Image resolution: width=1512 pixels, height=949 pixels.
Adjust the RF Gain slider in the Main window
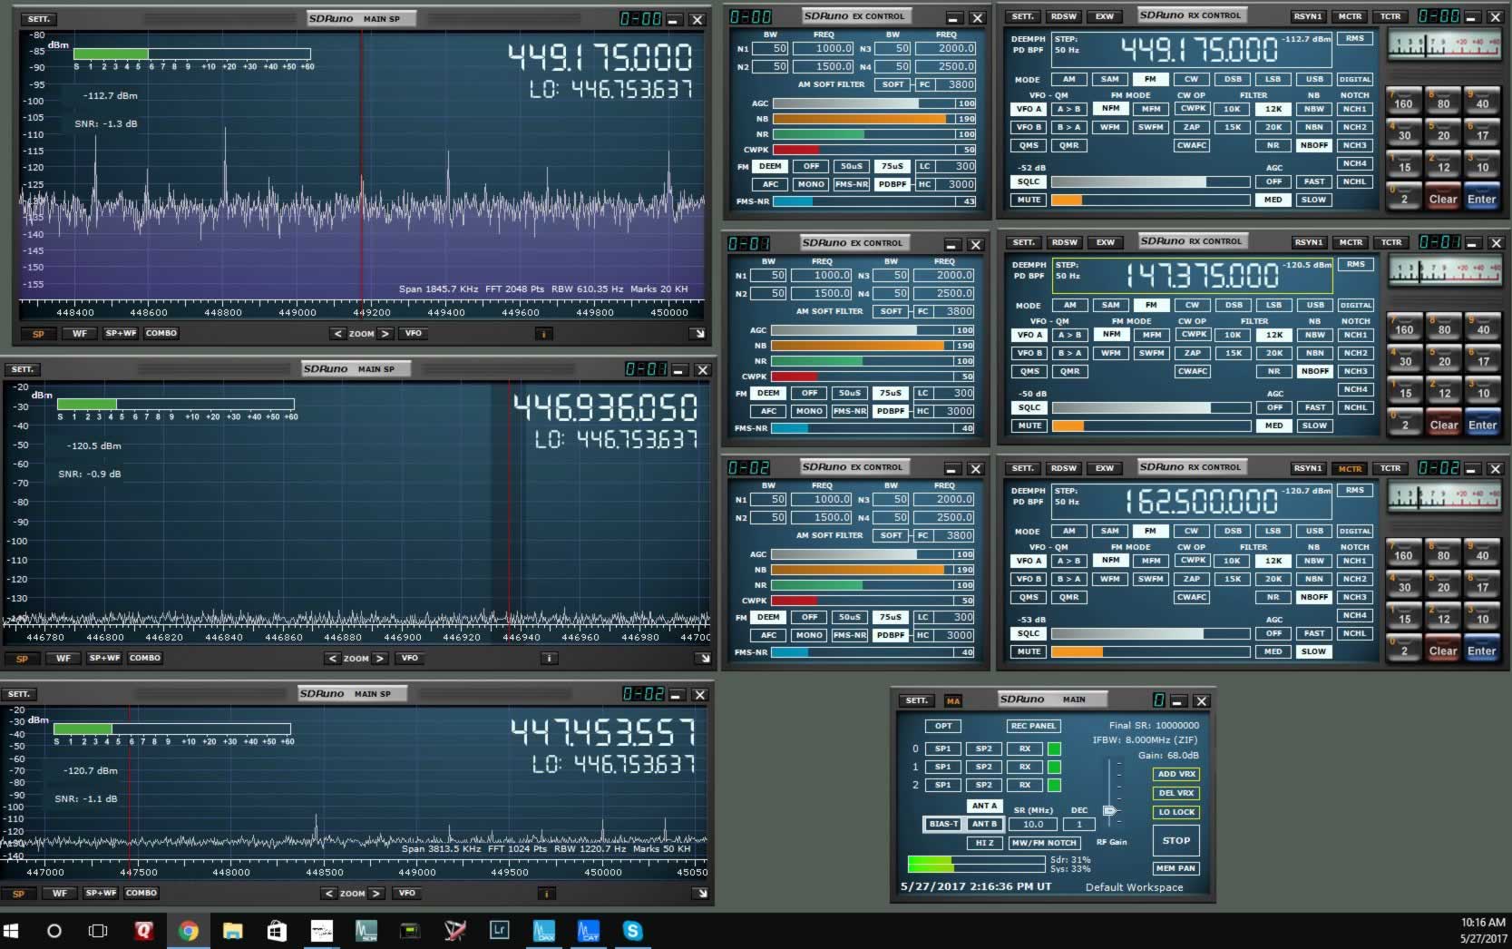(x=1110, y=810)
